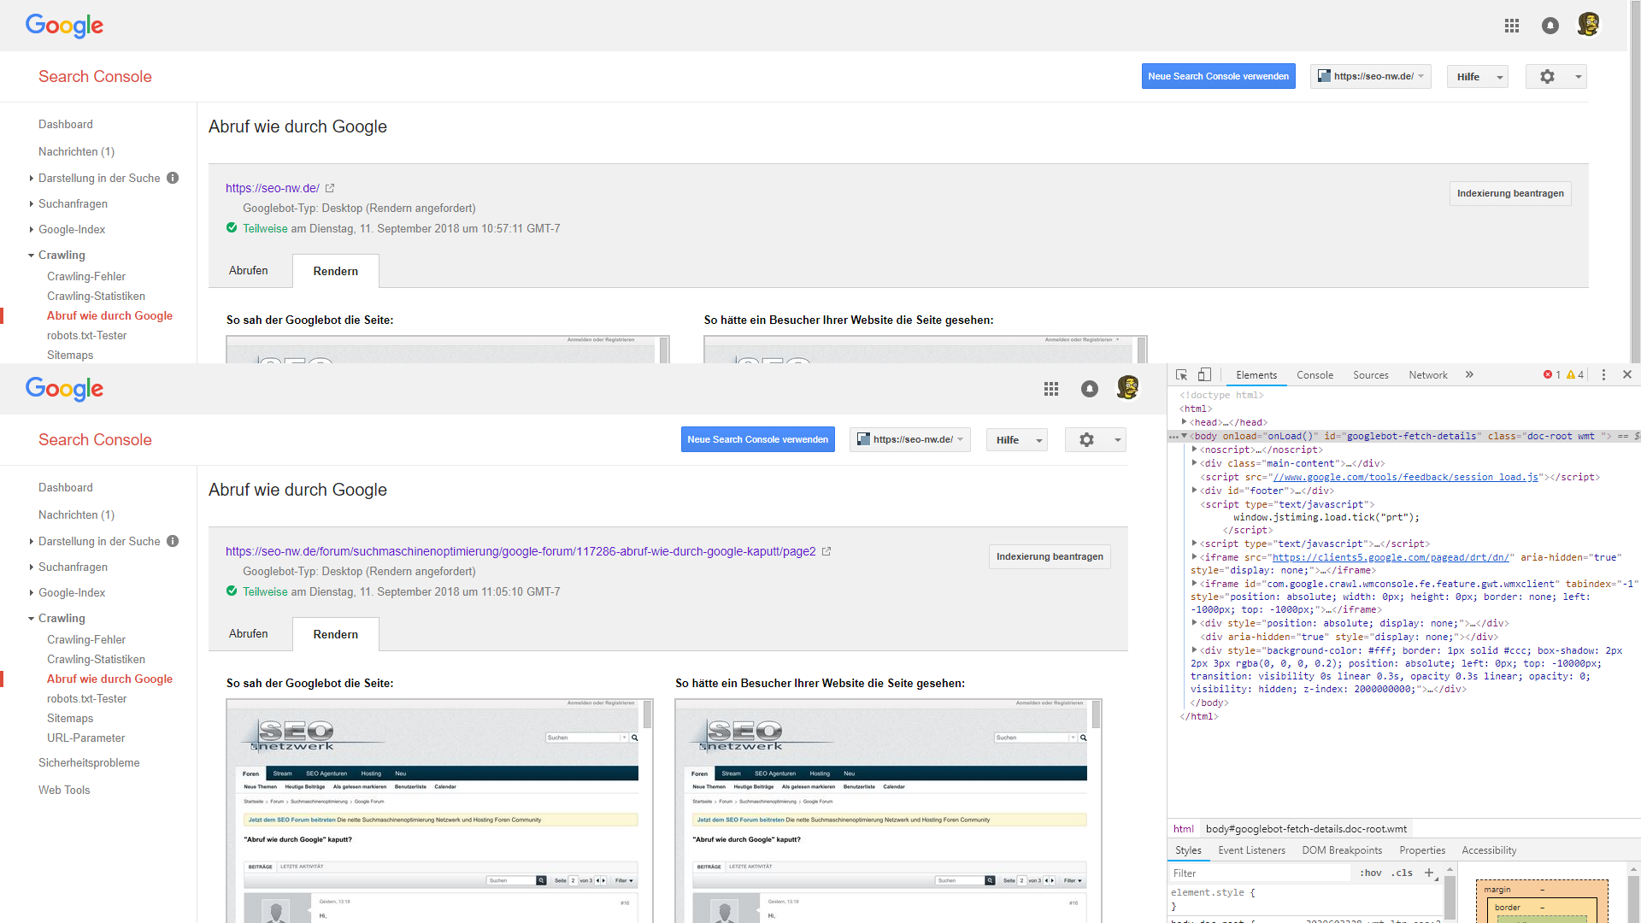Click info icon beside Darstellung in der Suche, lower window
The height and width of the screenshot is (923, 1641).
(173, 541)
